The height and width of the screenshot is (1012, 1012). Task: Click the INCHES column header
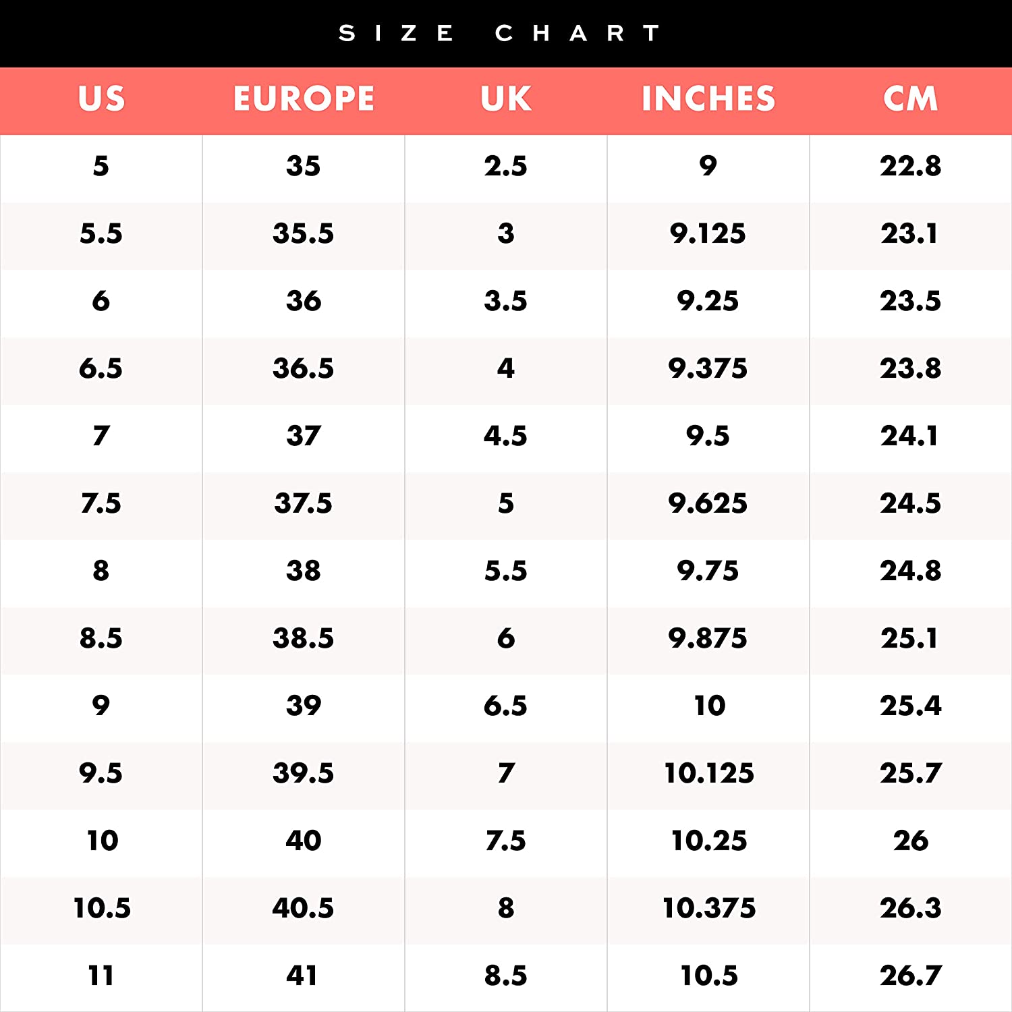pyautogui.click(x=708, y=99)
